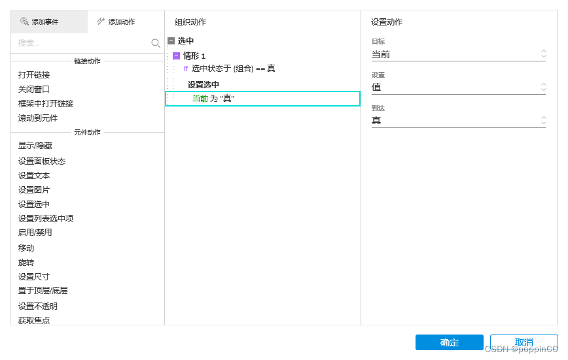Switch to the 添加动作 tab
Viewport: 568px width, 360px height.
pos(126,22)
